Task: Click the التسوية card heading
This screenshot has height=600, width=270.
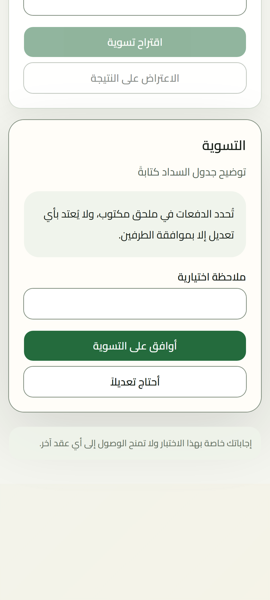Action: 224,146
